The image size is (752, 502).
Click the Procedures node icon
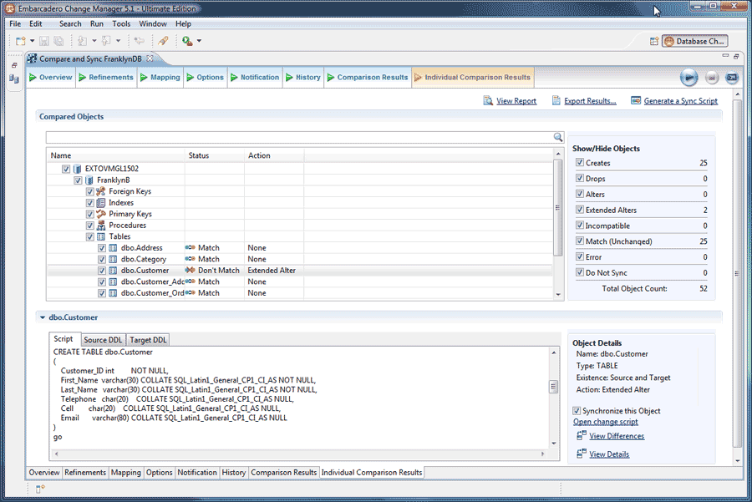tap(101, 226)
